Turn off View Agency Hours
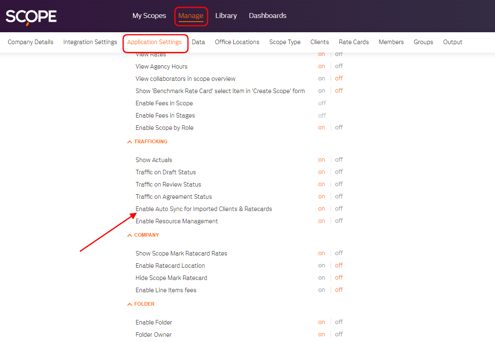Image resolution: width=495 pixels, height=342 pixels. [x=339, y=66]
